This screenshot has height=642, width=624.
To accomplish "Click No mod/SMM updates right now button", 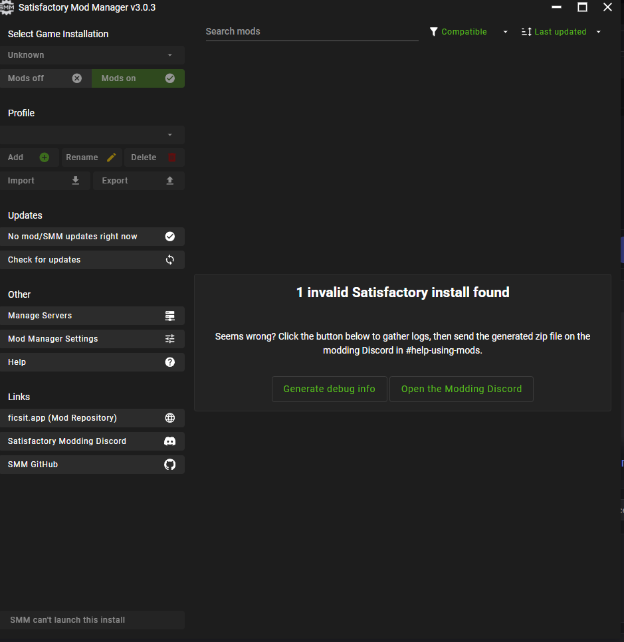I will (x=92, y=236).
